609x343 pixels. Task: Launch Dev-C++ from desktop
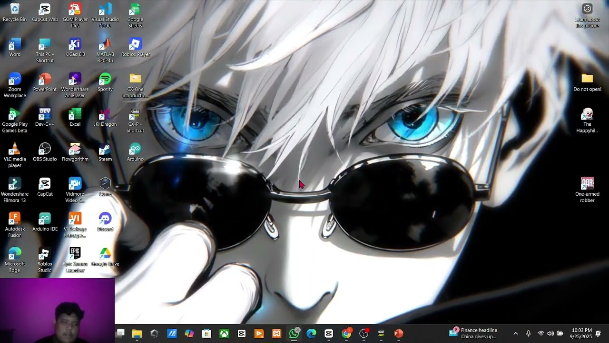[45, 117]
